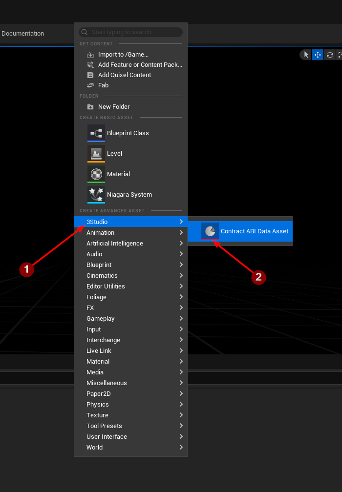Activate the Translate move tool

tap(318, 55)
